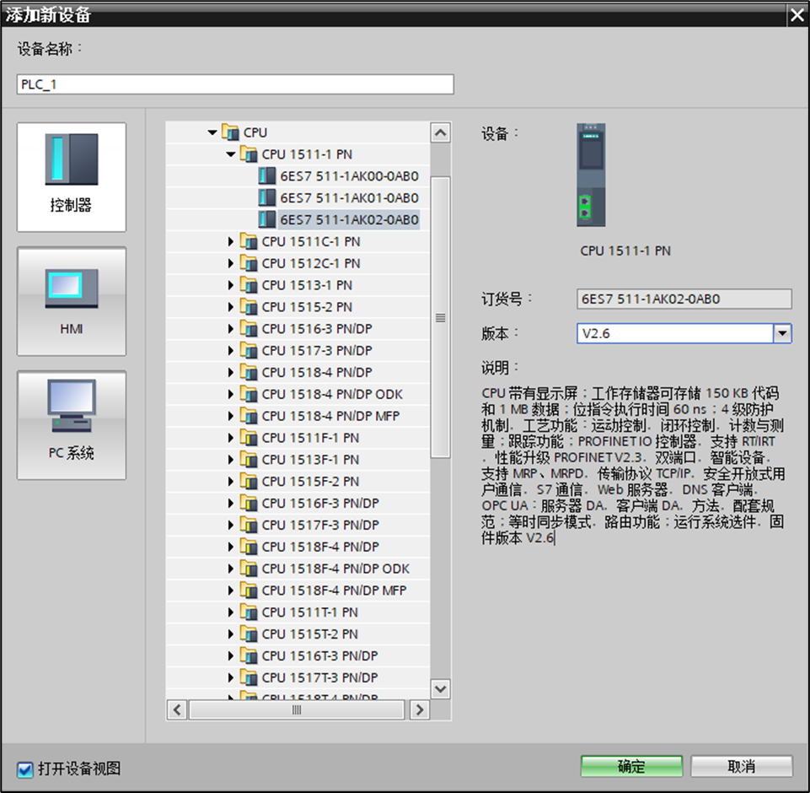Select order number 6ES7 511-1AK00-0AB0

click(x=349, y=176)
